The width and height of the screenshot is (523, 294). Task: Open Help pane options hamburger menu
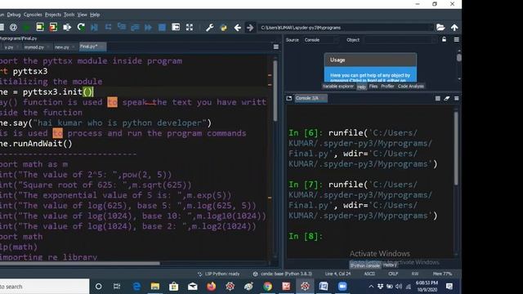click(x=456, y=40)
